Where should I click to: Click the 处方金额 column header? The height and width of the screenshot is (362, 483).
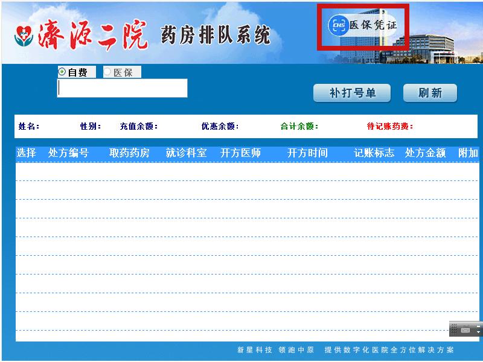(x=425, y=153)
